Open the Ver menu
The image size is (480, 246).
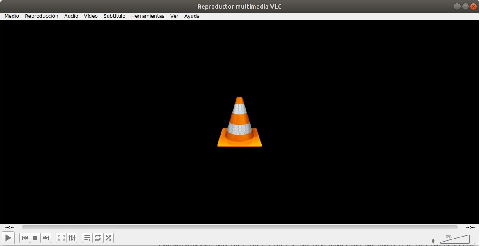(x=175, y=16)
